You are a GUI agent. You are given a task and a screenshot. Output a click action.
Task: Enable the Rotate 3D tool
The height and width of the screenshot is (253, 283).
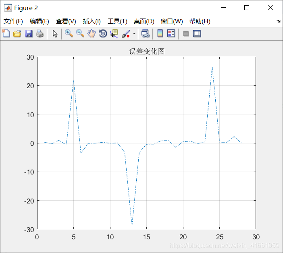pos(103,34)
